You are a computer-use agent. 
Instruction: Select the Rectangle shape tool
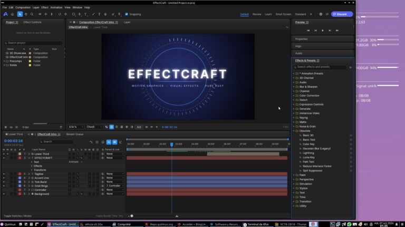pyautogui.click(x=74, y=14)
